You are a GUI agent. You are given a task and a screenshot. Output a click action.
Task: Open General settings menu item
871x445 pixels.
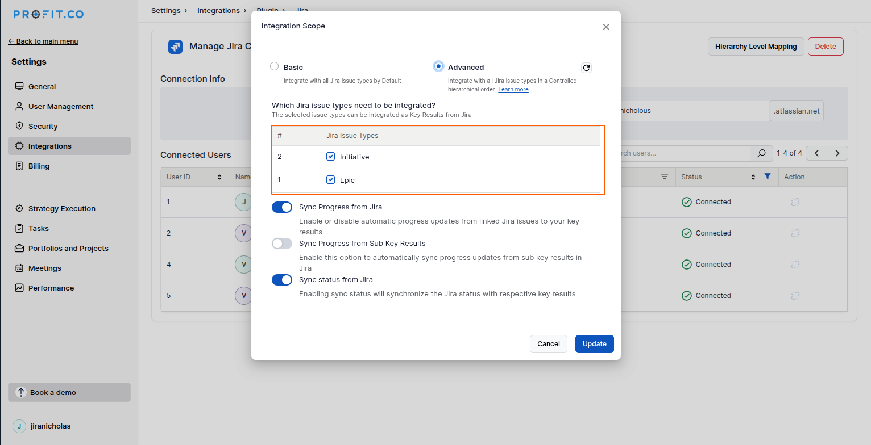(69, 86)
